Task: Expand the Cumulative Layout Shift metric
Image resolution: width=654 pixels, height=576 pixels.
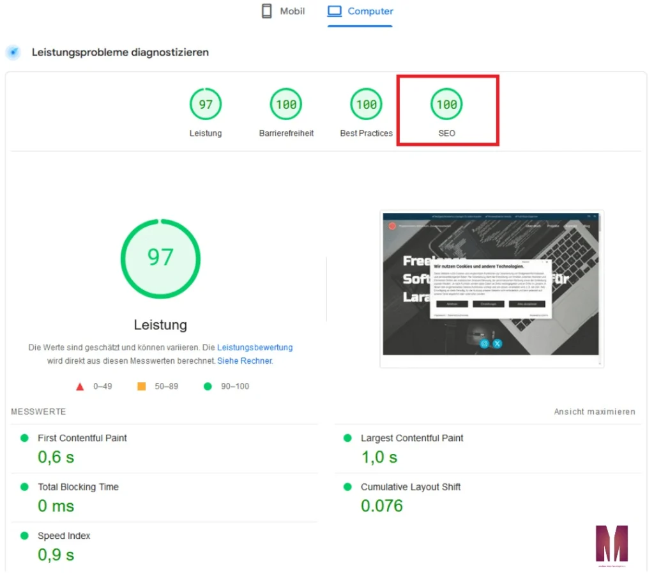Action: coord(410,486)
